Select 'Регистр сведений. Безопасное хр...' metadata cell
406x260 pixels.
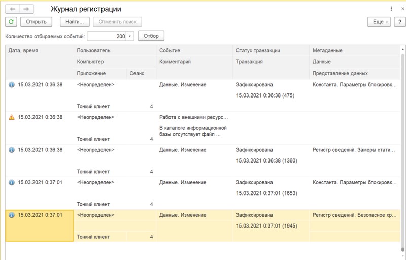click(354, 215)
